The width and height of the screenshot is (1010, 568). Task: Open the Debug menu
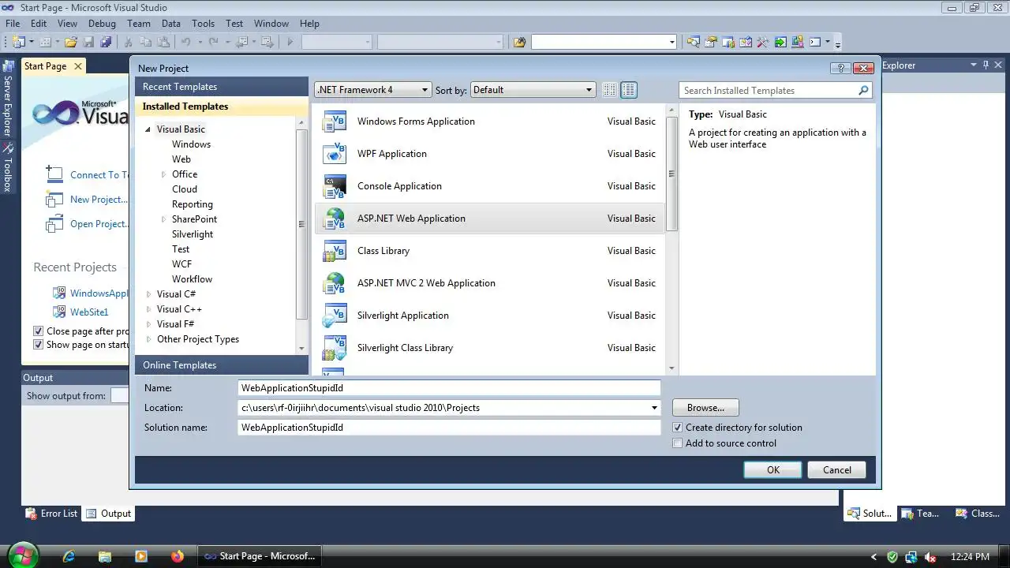(x=102, y=24)
